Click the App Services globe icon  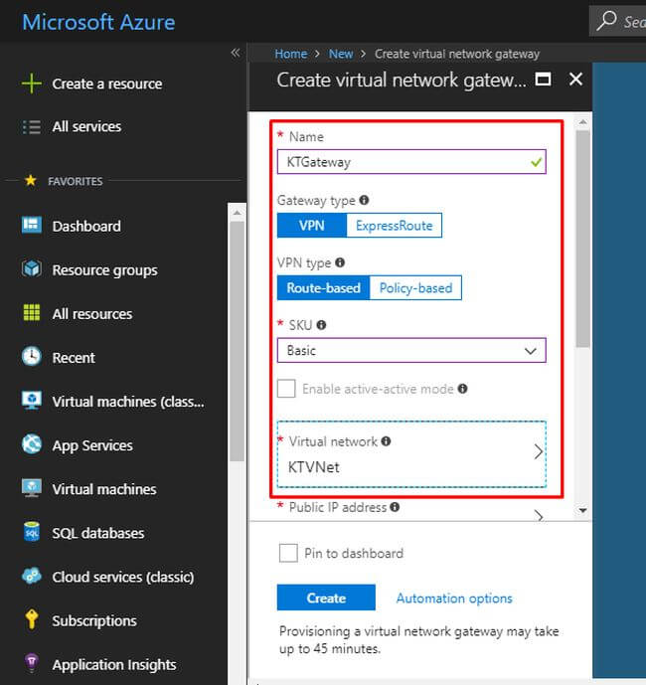click(x=32, y=444)
